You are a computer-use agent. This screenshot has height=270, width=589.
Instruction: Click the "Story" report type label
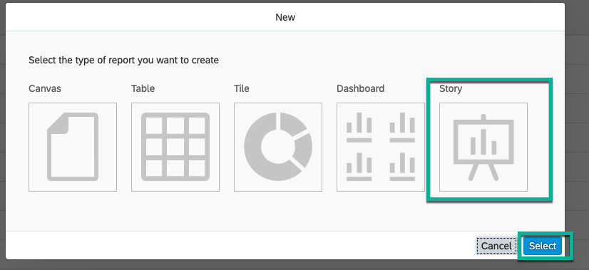pyautogui.click(x=451, y=89)
